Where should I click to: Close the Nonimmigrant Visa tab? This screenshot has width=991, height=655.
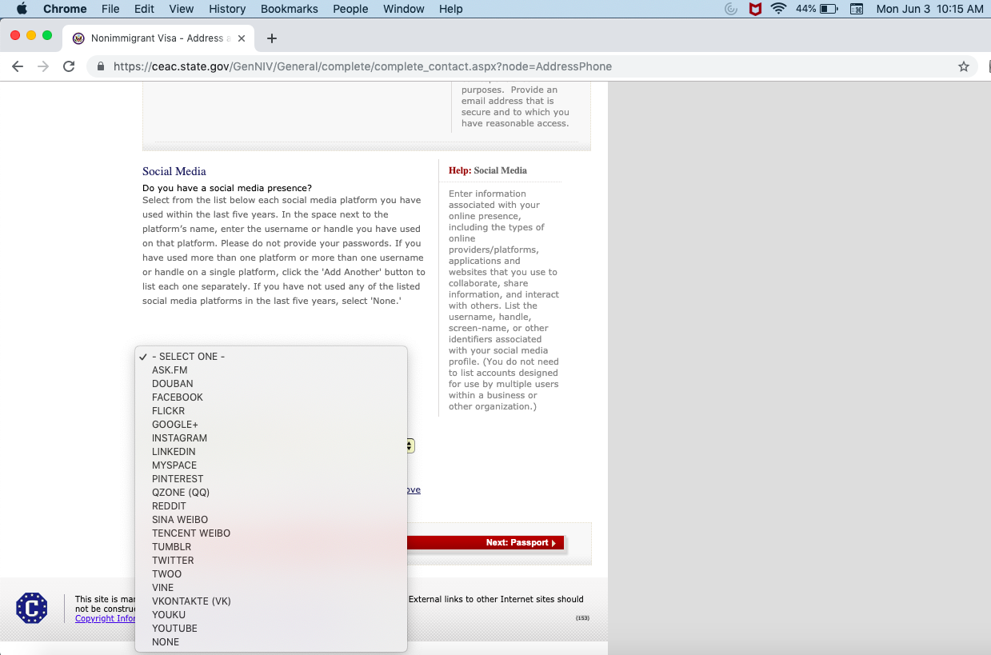242,38
